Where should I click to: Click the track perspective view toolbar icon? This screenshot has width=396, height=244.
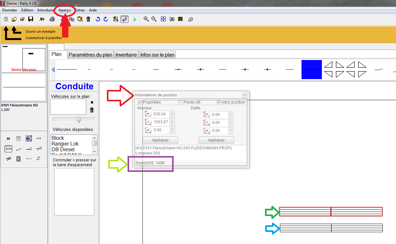point(180,19)
